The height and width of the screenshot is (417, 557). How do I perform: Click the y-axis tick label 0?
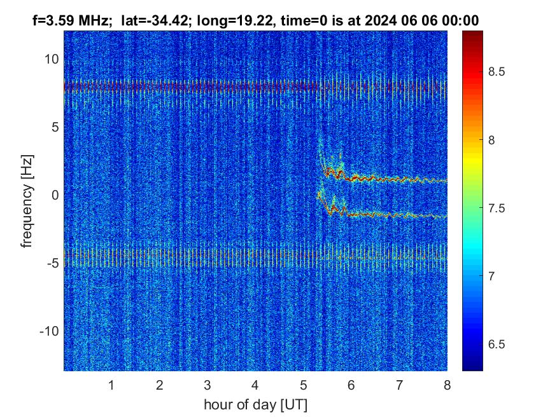[x=53, y=195]
